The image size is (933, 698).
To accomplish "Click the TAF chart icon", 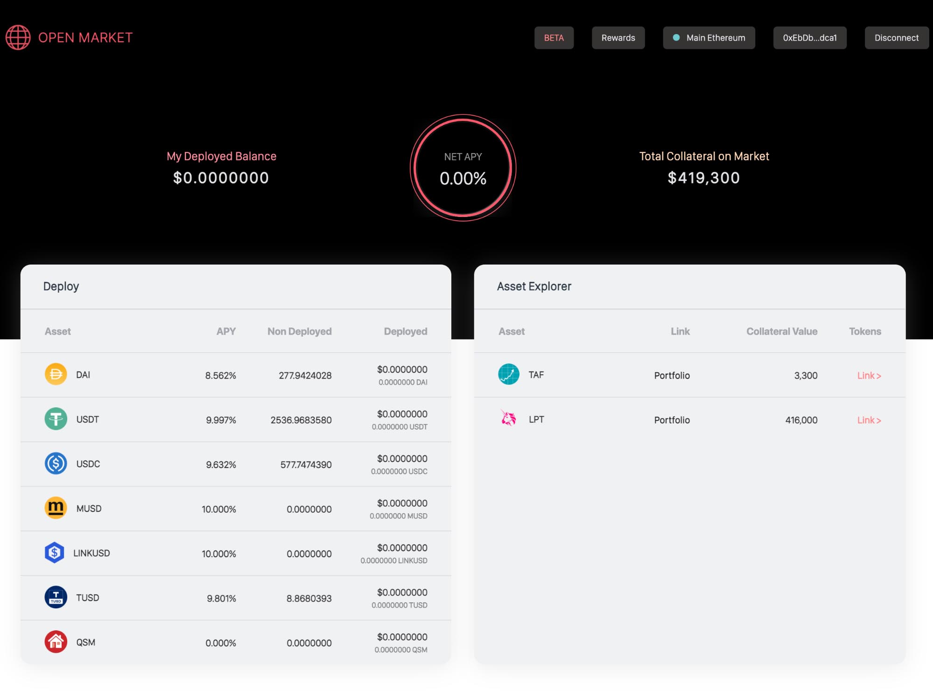I will tap(508, 375).
